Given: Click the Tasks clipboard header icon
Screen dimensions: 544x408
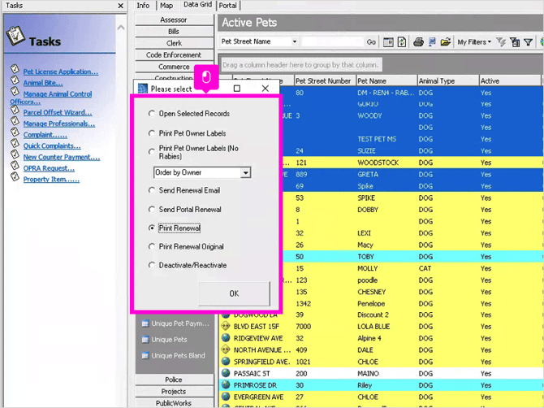Looking at the screenshot, I should [x=15, y=36].
